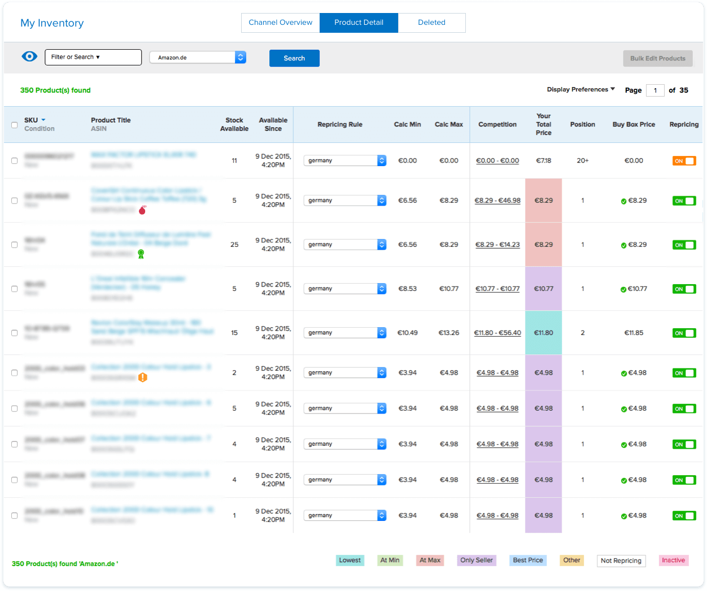Open the germany rule dropdown in the 2-stock row
Viewport: 707px width, 591px height.
pyautogui.click(x=345, y=373)
